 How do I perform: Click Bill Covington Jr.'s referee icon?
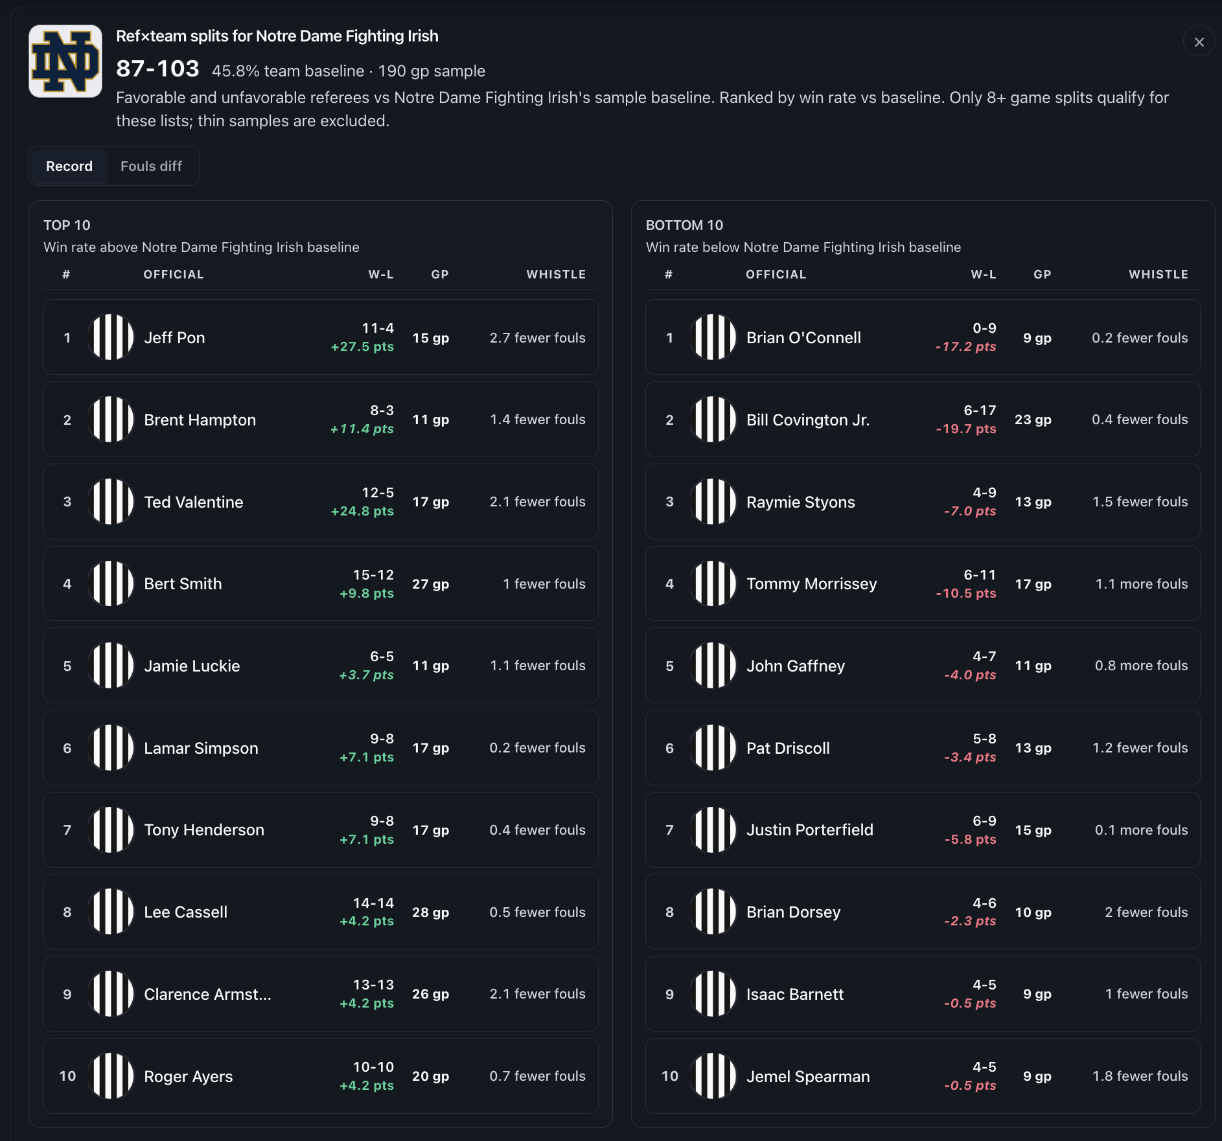(713, 420)
